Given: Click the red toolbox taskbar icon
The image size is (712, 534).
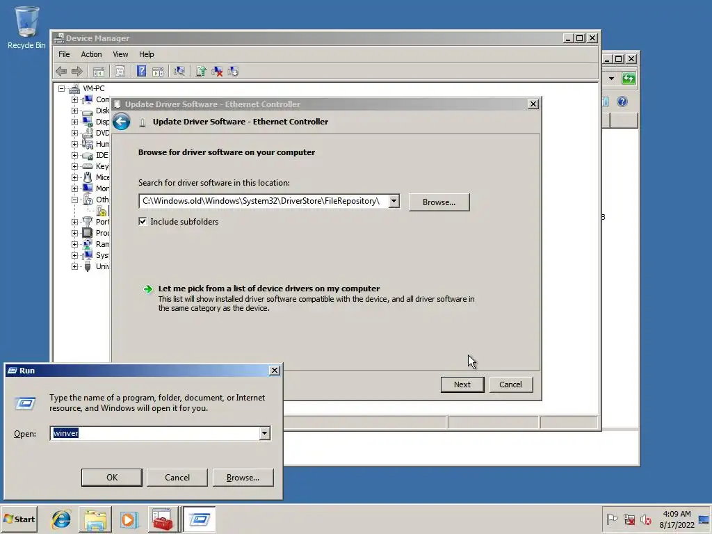Looking at the screenshot, I should (x=163, y=519).
